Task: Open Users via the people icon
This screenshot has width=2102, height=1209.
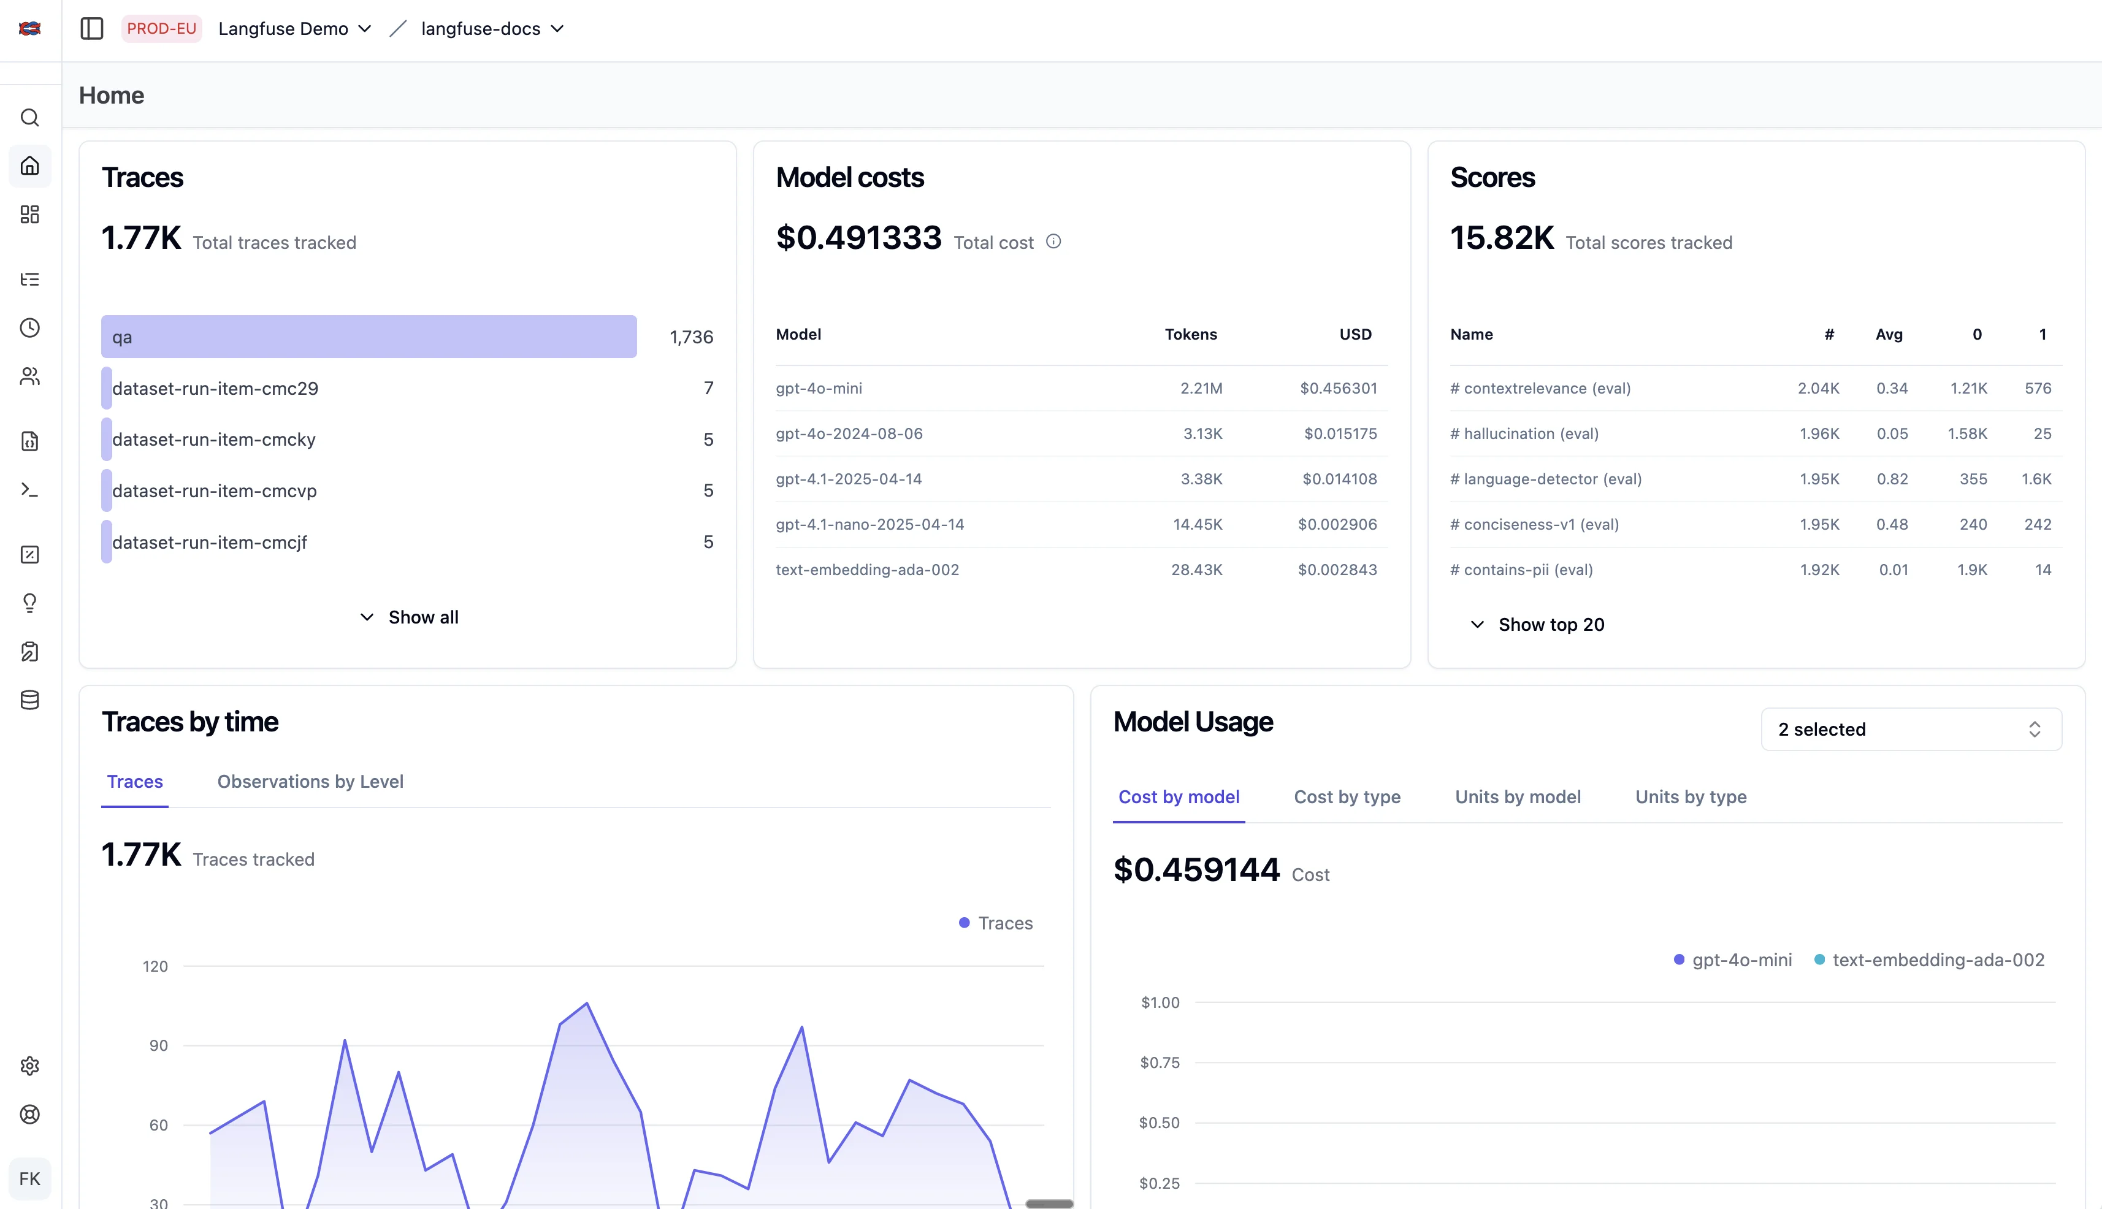Action: 30,376
